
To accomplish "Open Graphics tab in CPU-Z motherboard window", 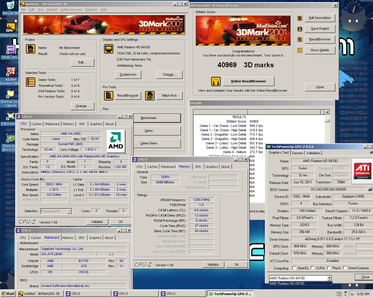I will [95, 238].
